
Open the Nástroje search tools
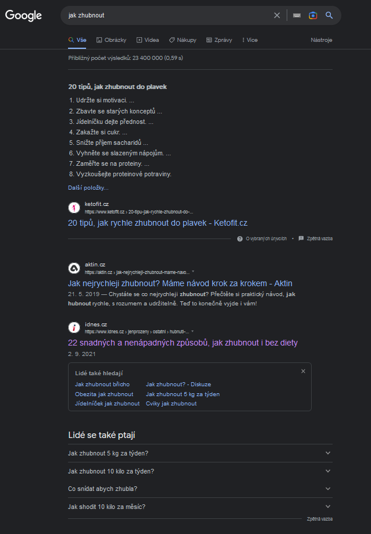point(322,40)
